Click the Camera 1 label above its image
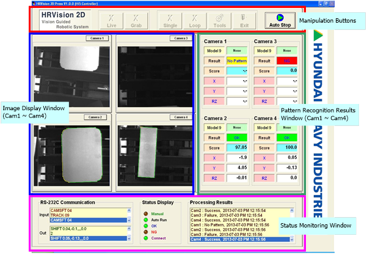 point(97,38)
